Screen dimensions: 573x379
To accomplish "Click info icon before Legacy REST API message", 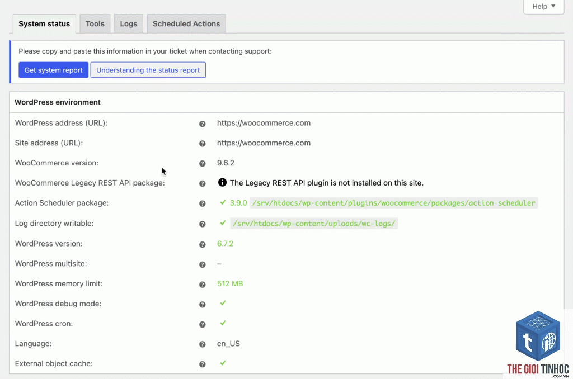I will point(222,183).
